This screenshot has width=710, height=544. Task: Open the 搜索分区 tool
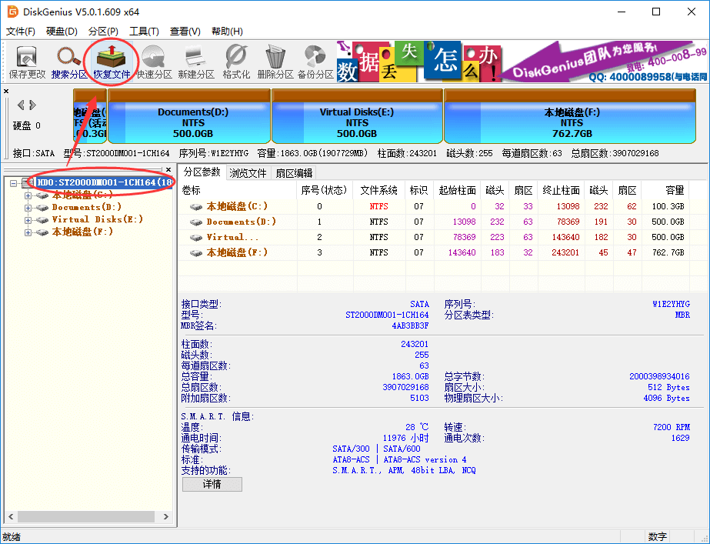coord(68,62)
